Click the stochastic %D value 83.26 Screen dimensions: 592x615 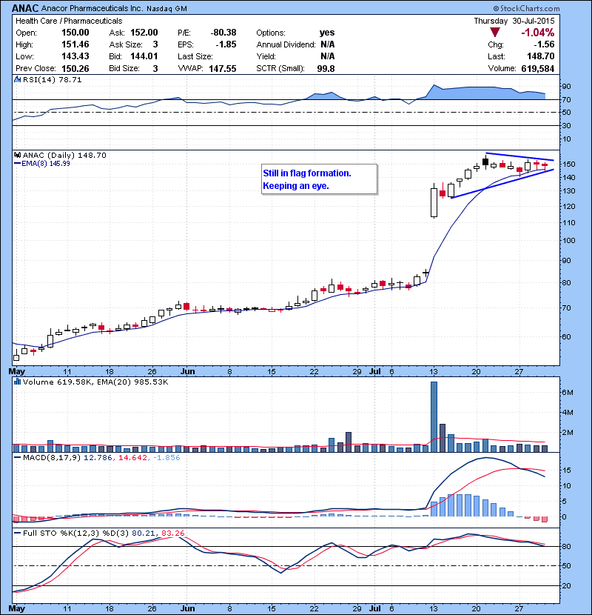(172, 533)
